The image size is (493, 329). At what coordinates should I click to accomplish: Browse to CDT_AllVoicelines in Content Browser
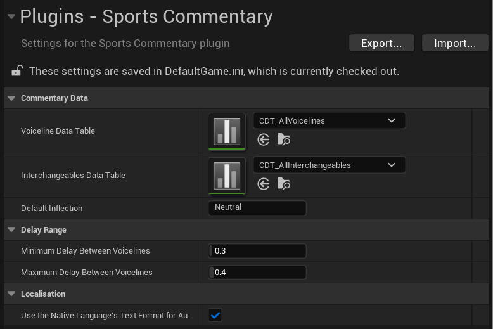coord(284,139)
